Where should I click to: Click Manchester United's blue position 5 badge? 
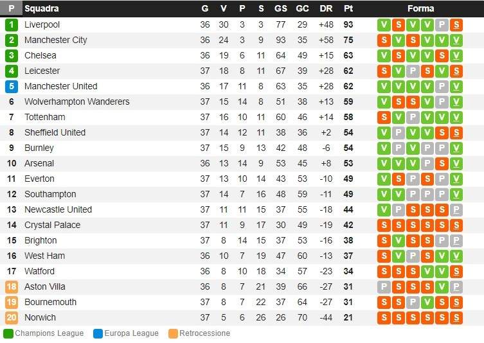12,86
